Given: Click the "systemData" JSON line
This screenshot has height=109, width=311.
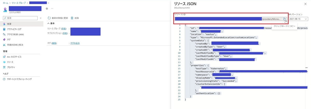Looking at the screenshot, I should coord(200,40).
